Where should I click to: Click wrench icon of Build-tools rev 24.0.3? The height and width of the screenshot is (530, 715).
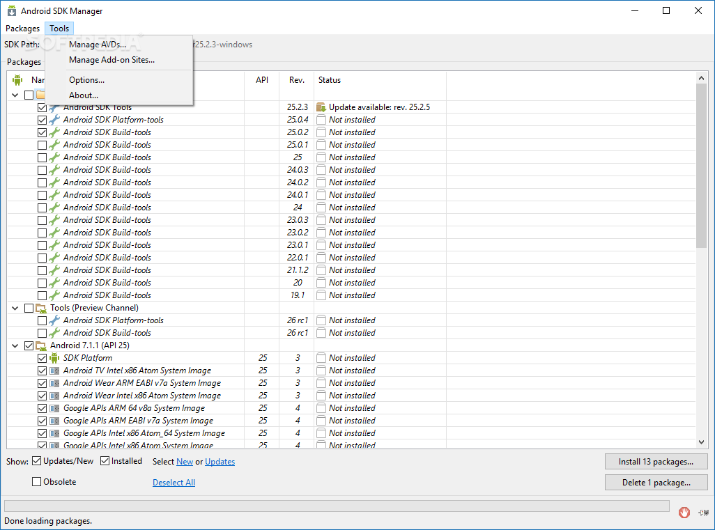coord(54,170)
